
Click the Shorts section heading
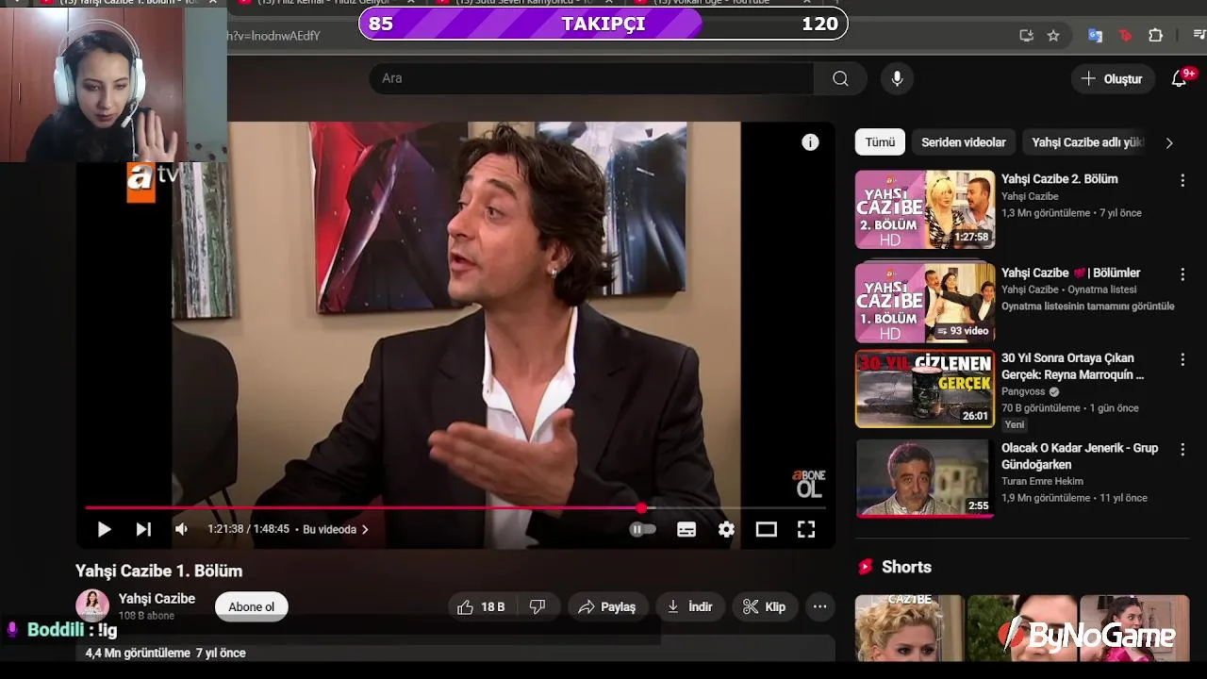click(906, 567)
